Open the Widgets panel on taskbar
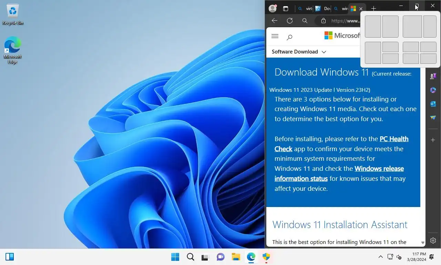This screenshot has width=441, height=265. click(x=10, y=257)
